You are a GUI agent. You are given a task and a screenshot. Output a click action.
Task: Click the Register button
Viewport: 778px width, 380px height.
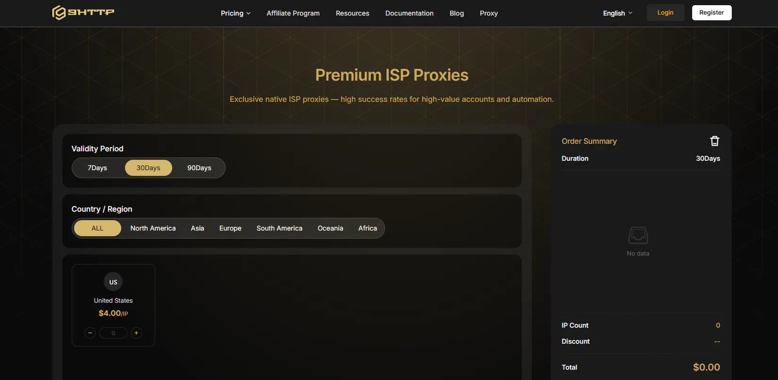click(711, 13)
